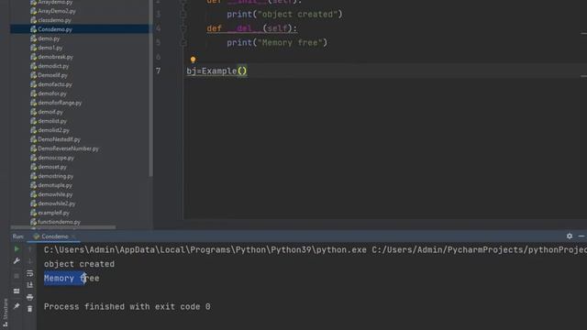587x330 pixels.
Task: Place cursor in print("Memory free") line
Action: 277,43
